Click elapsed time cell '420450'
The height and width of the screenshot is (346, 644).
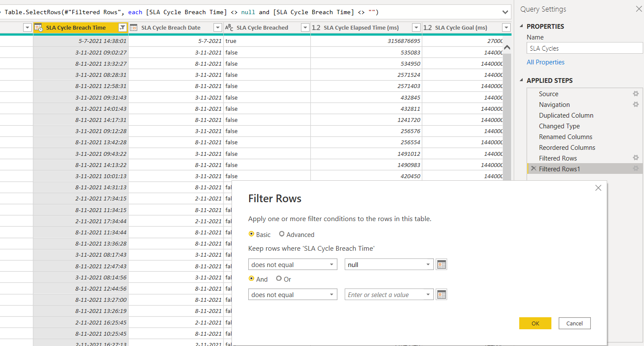tap(366, 176)
